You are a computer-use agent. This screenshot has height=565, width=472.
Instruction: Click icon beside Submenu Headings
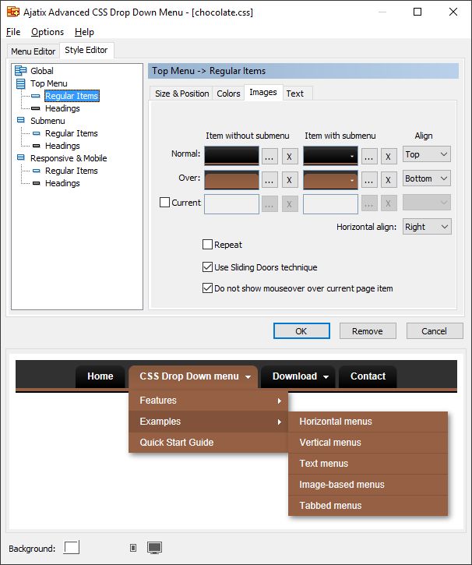point(37,146)
